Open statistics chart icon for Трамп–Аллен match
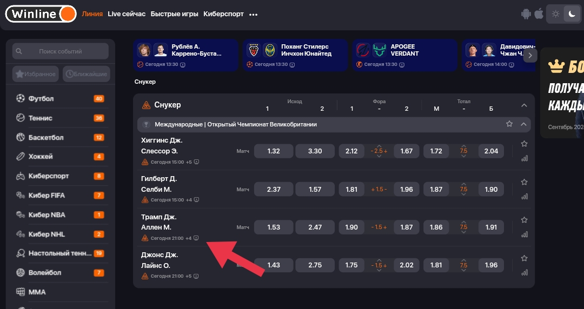Viewport: 584px width, 309px height. (524, 234)
